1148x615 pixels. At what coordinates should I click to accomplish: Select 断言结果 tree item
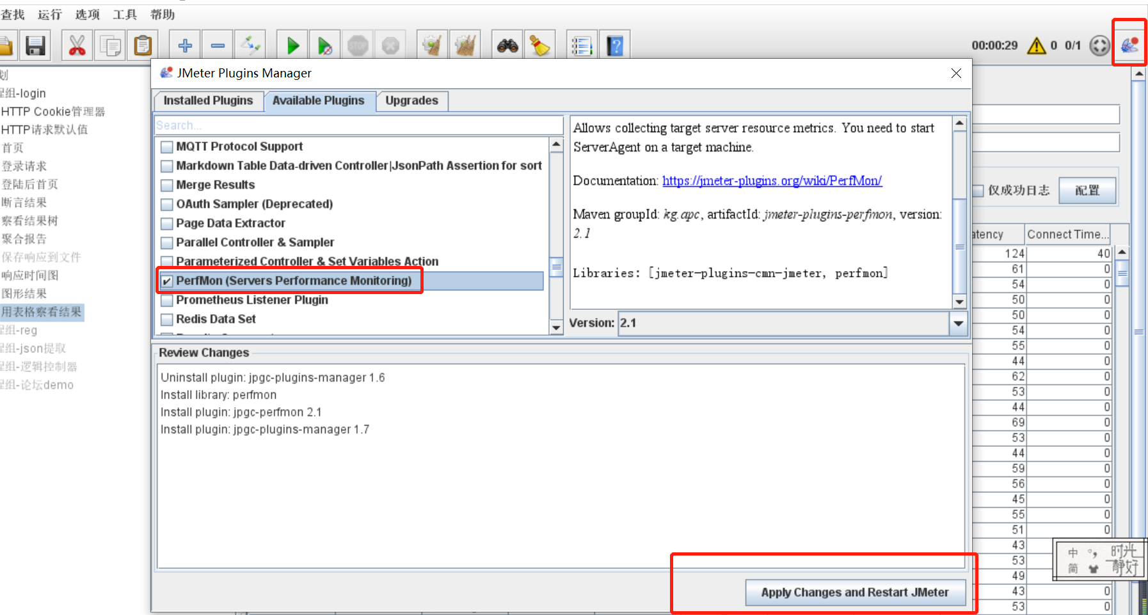(24, 203)
